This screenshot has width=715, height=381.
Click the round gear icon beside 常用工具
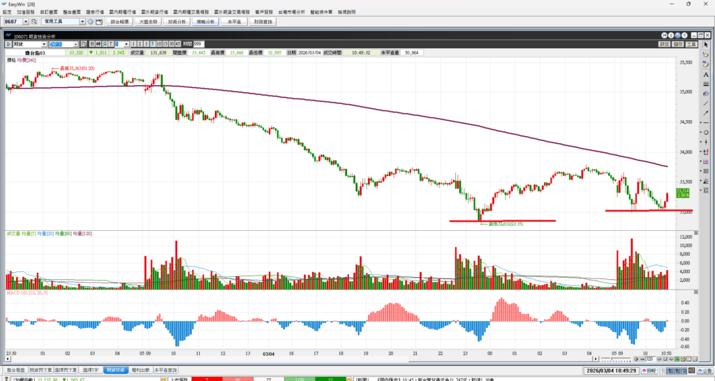coord(91,22)
